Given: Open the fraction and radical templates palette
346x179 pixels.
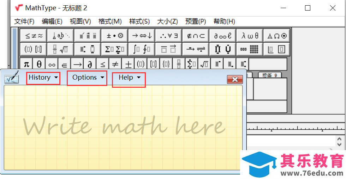Looking at the screenshot, I should (x=60, y=49).
